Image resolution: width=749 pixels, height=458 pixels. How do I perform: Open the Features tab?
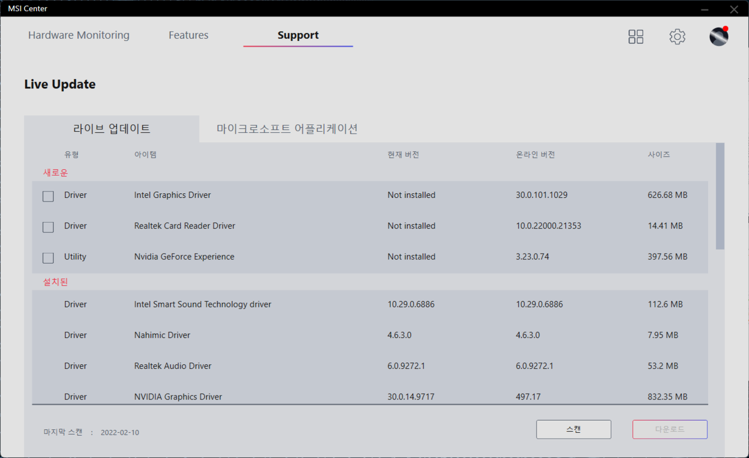click(188, 35)
